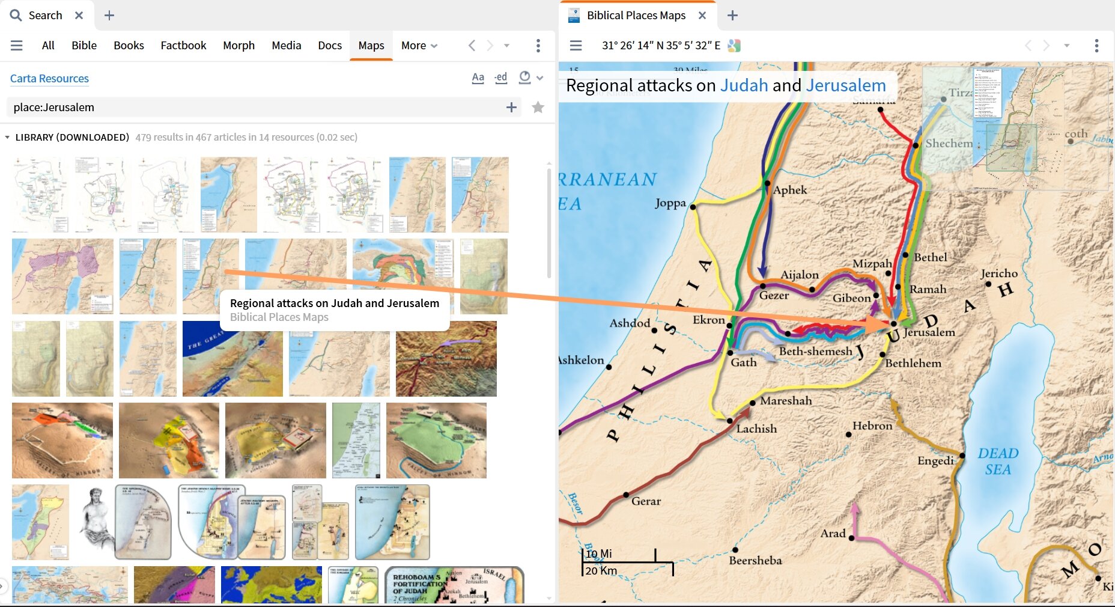Click the Biblical Places Maps tab icon
This screenshot has height=607, width=1115.
click(574, 16)
